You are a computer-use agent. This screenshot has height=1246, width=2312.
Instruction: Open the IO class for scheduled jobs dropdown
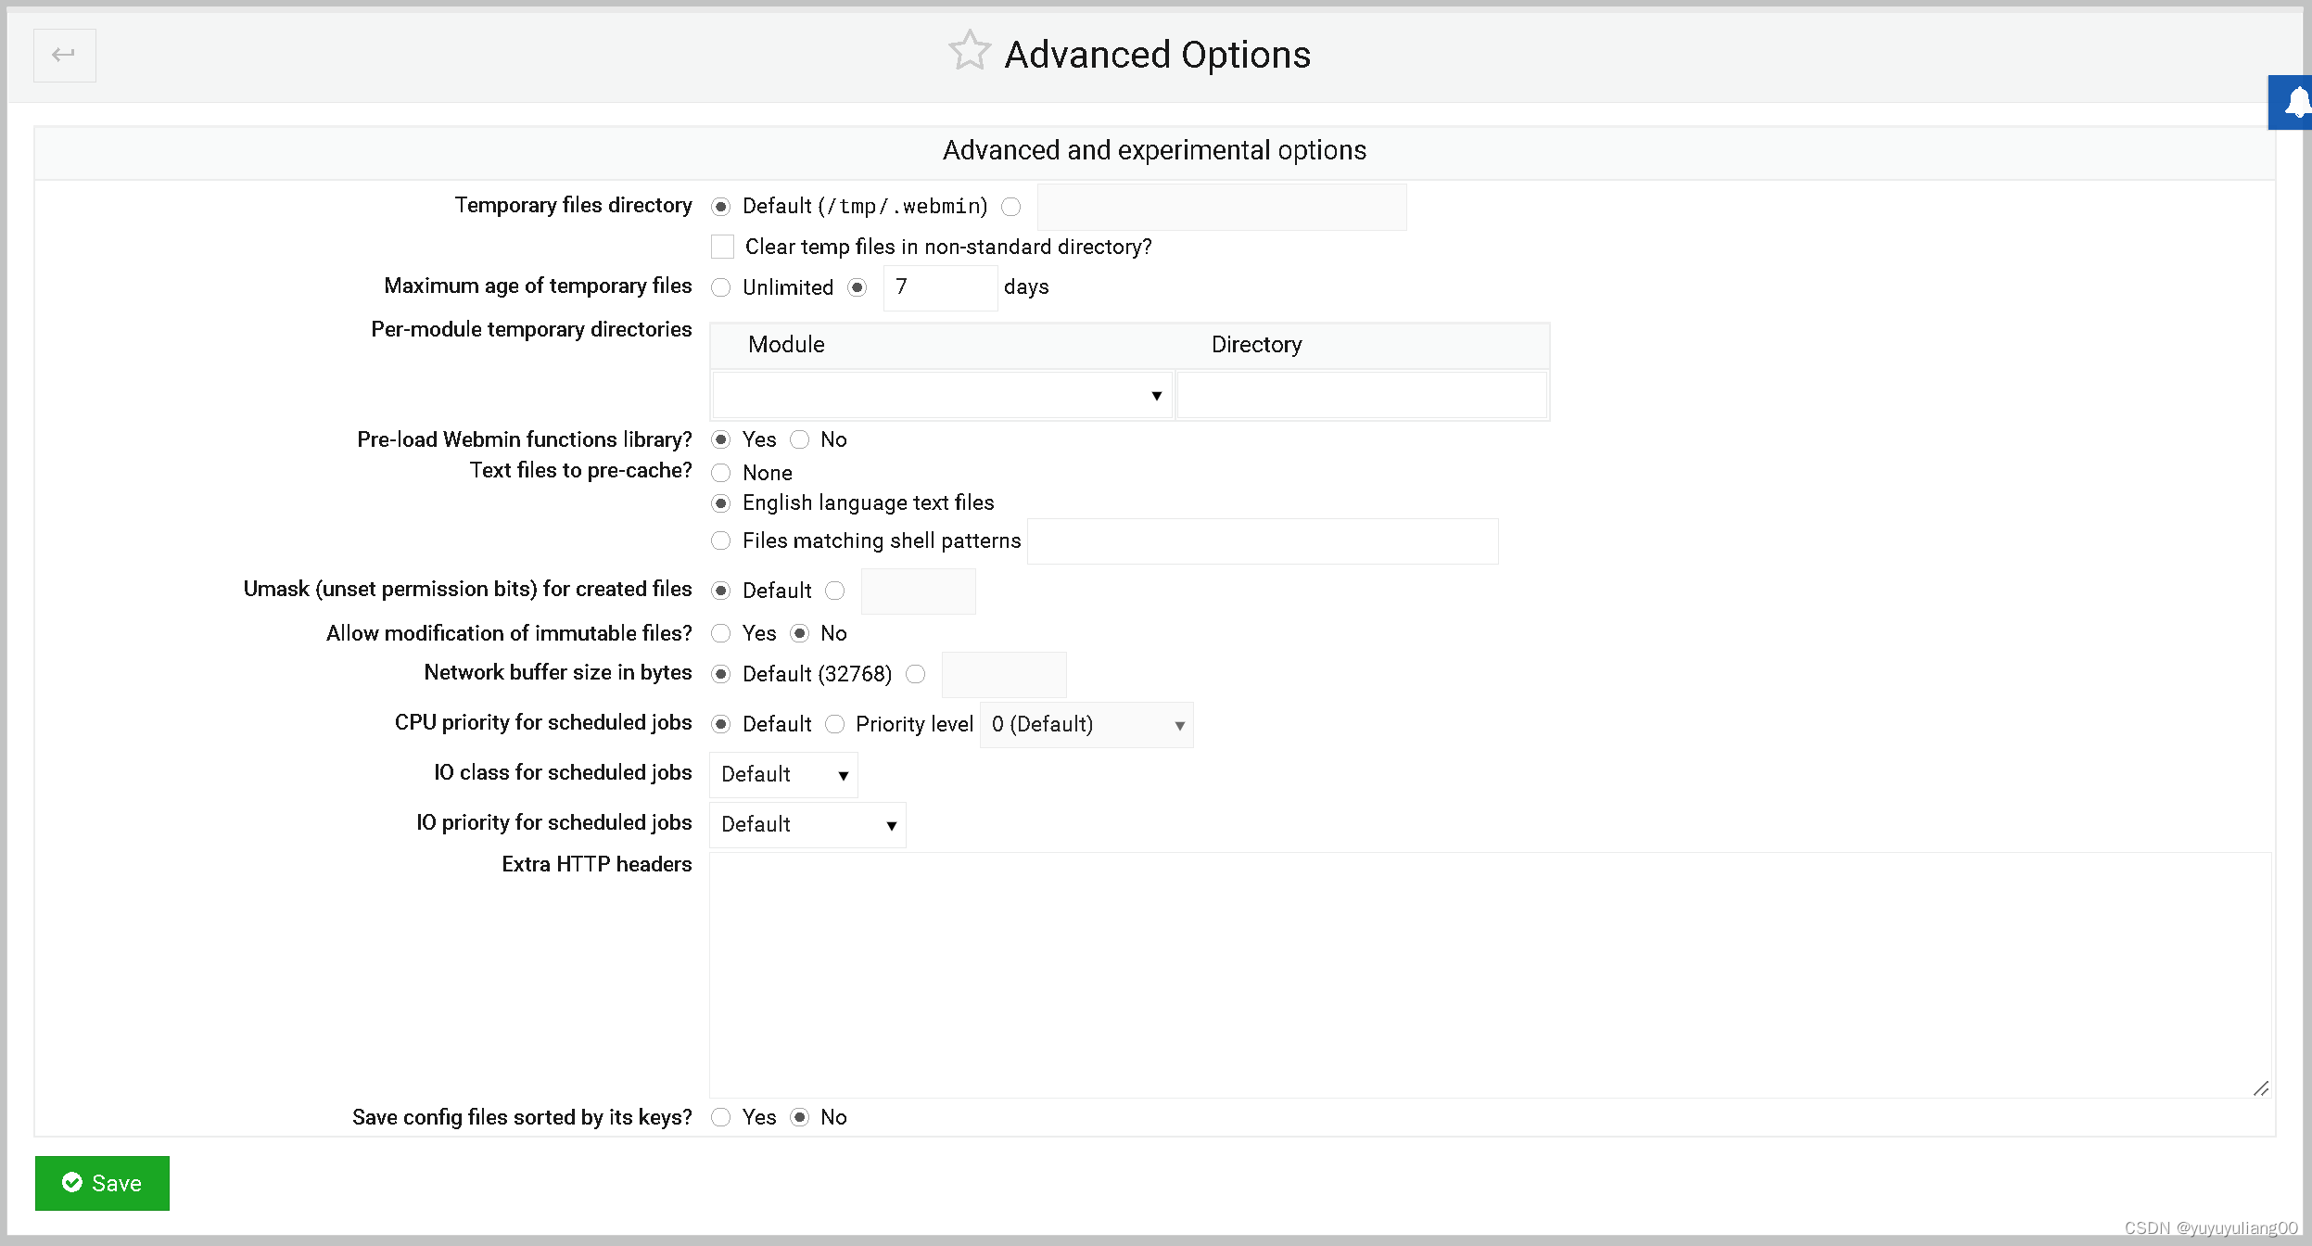coord(783,774)
